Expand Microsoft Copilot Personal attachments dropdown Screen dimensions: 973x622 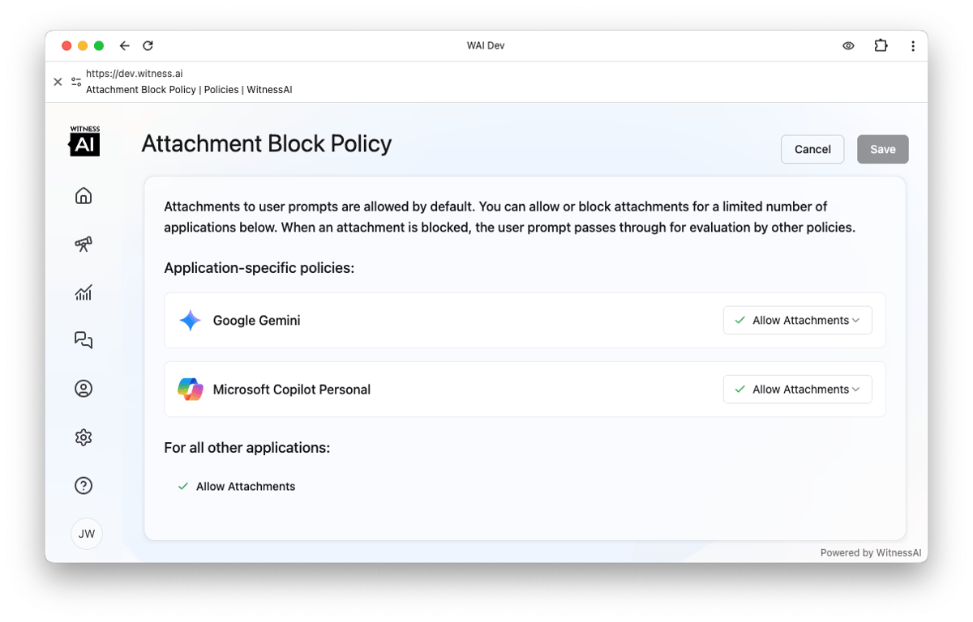pos(797,390)
